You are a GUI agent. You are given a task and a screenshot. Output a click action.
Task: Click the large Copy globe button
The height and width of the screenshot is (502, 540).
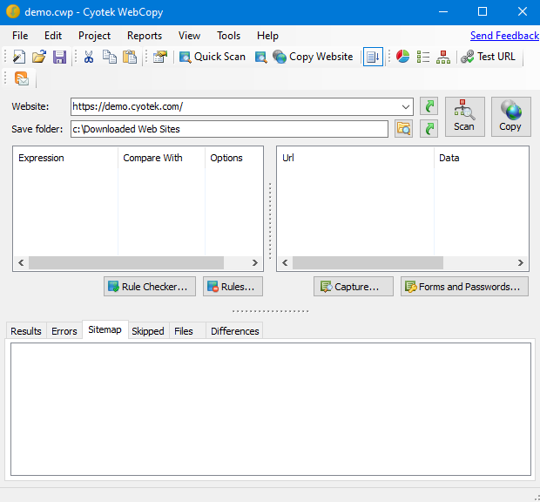pos(510,117)
